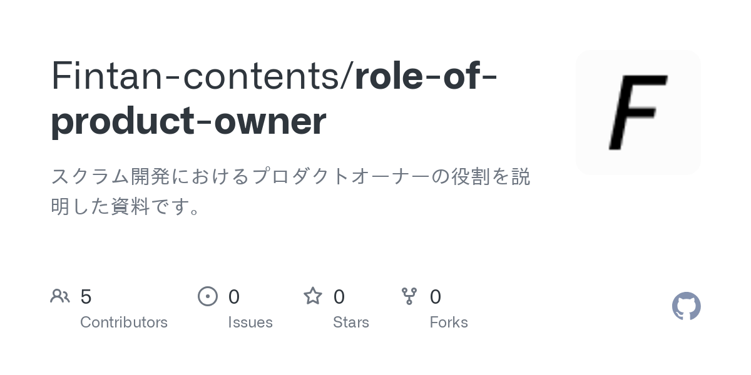Click the slash between owner and repo
This screenshot has width=751, height=375.
349,76
